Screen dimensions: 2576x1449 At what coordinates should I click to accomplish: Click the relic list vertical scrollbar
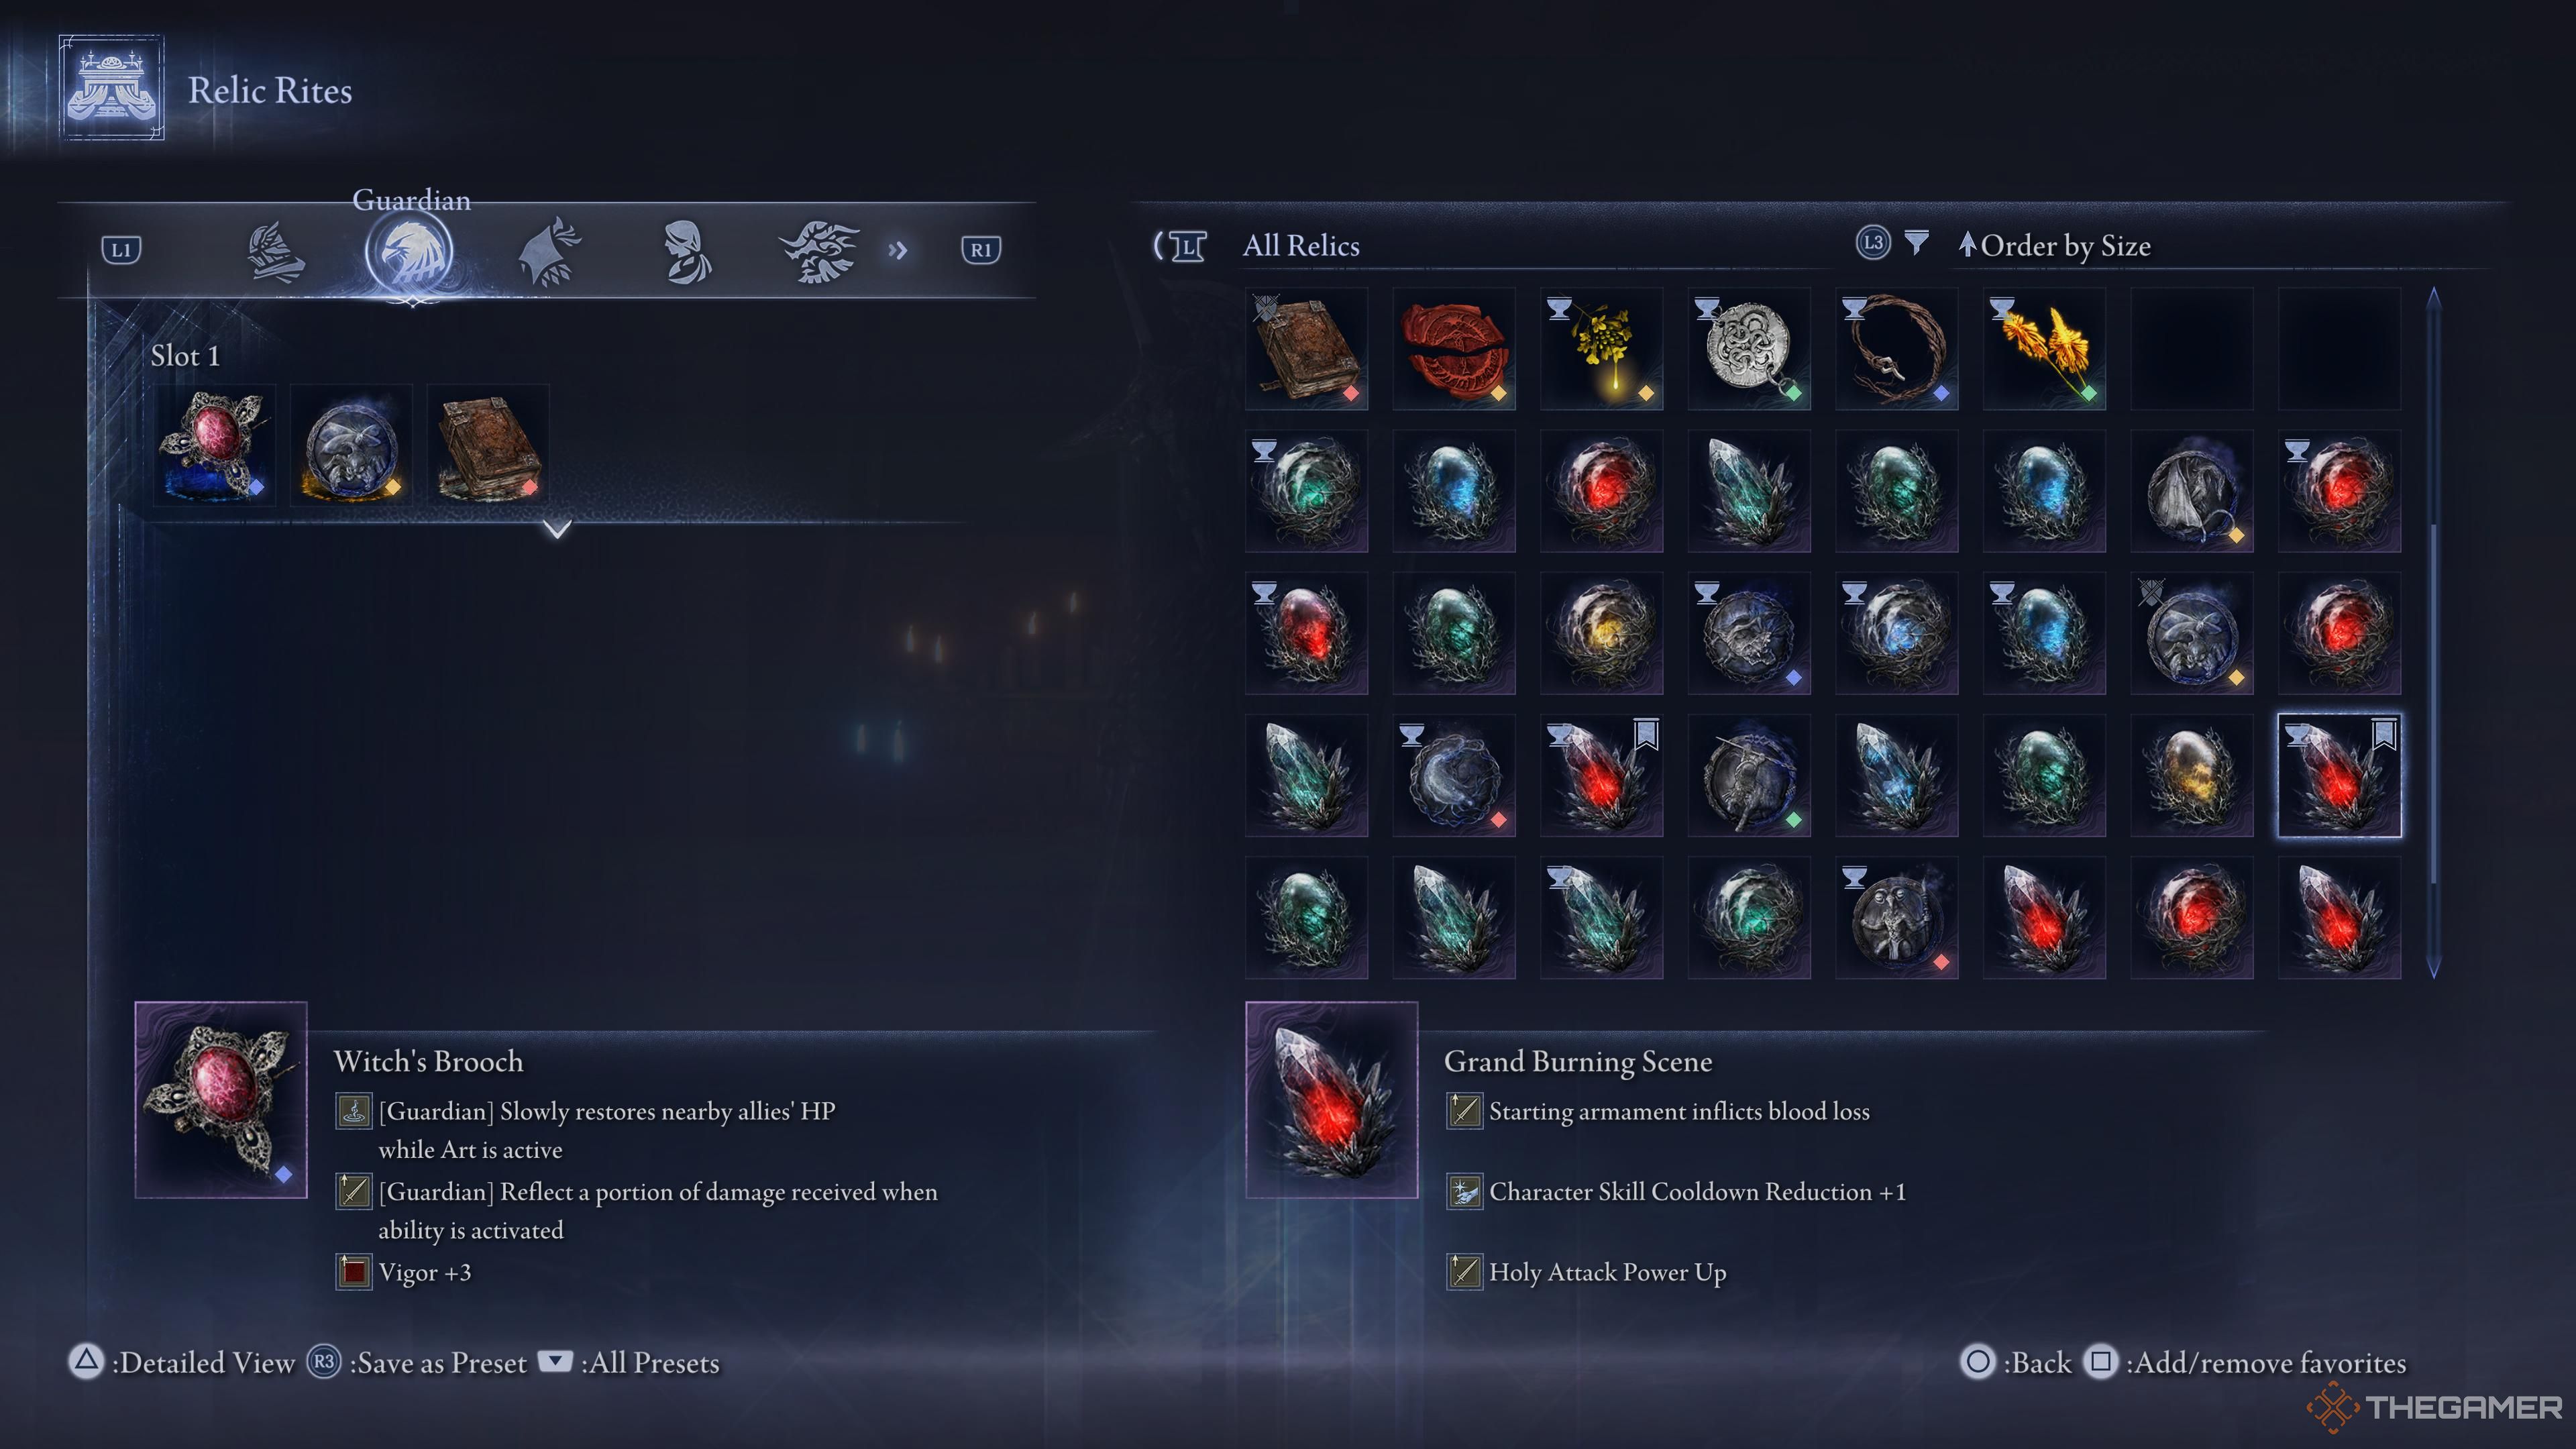pos(2434,632)
